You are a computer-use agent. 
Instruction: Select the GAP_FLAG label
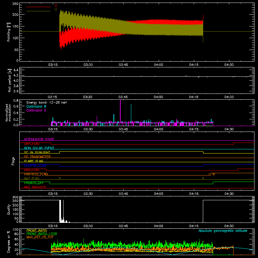point(32,144)
